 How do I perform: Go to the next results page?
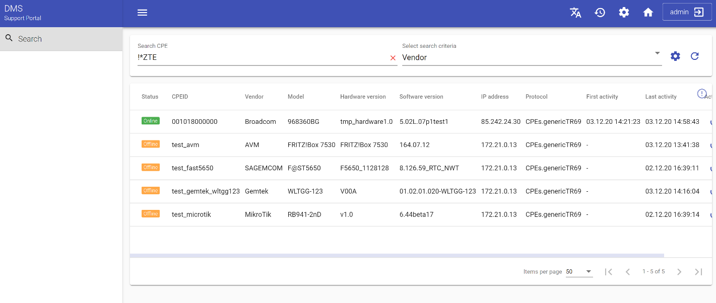click(x=679, y=272)
